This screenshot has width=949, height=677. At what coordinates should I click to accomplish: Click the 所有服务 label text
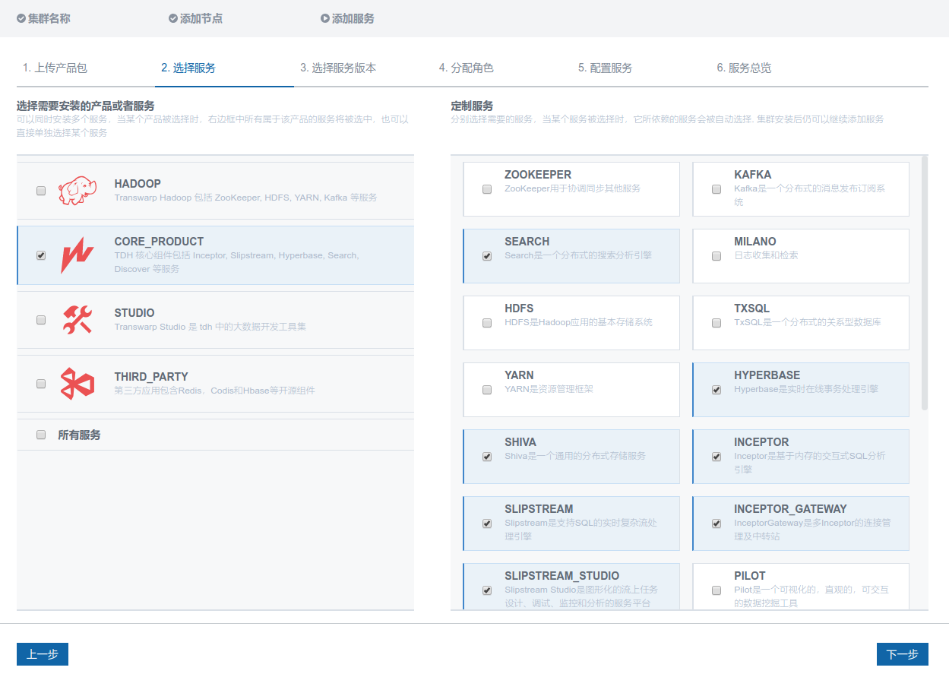click(x=80, y=435)
